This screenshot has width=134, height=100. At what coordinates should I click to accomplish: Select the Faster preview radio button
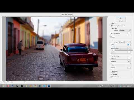coord(111,26)
